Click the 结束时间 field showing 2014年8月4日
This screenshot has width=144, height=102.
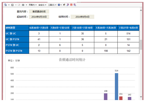82,17
